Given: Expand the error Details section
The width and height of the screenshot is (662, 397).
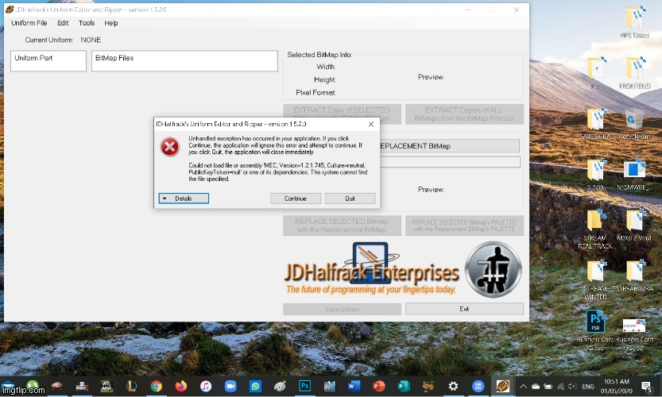Looking at the screenshot, I should click(183, 198).
